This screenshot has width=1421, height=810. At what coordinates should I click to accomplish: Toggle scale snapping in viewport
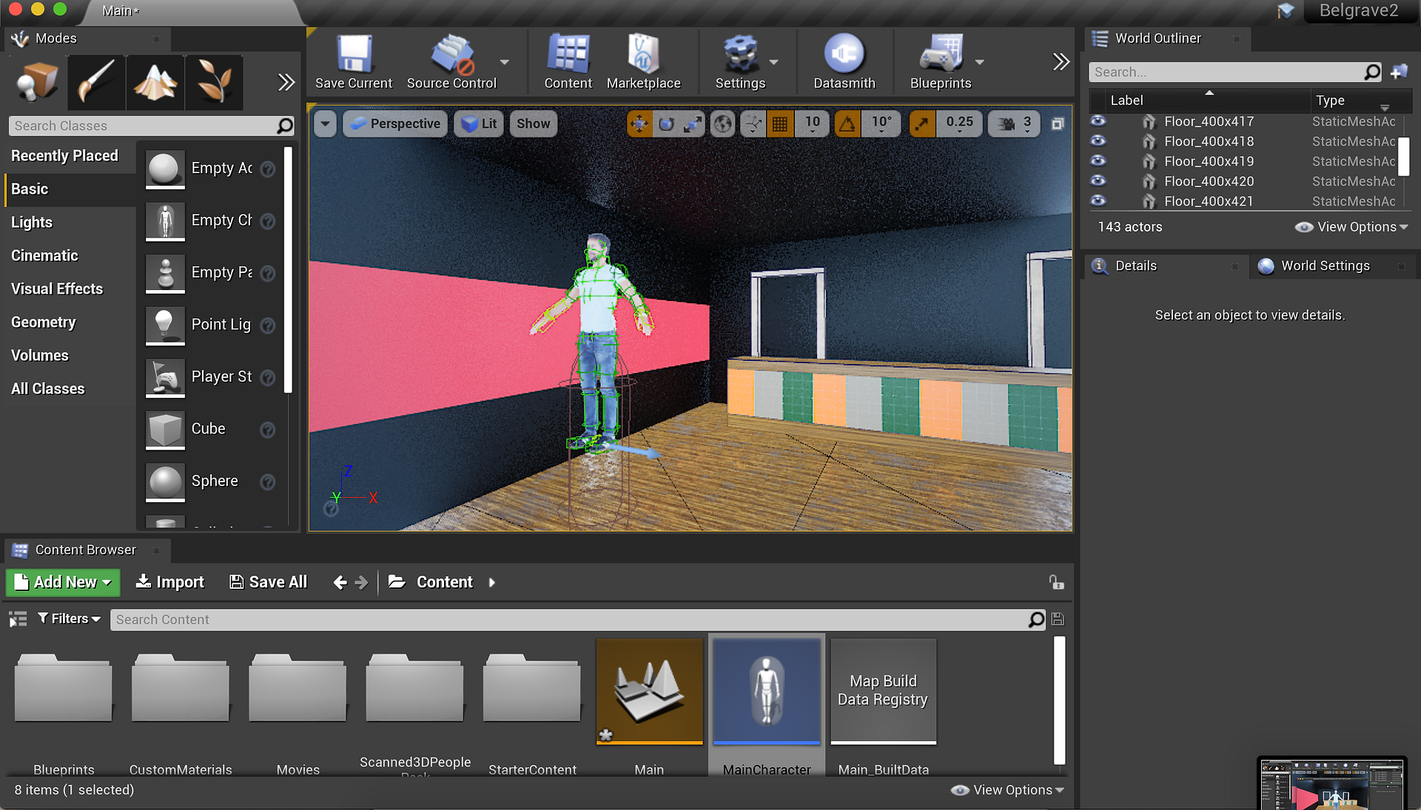point(922,124)
